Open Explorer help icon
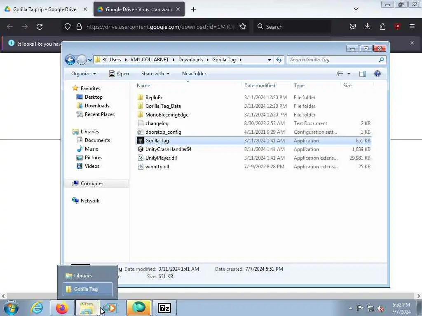 [x=377, y=74]
